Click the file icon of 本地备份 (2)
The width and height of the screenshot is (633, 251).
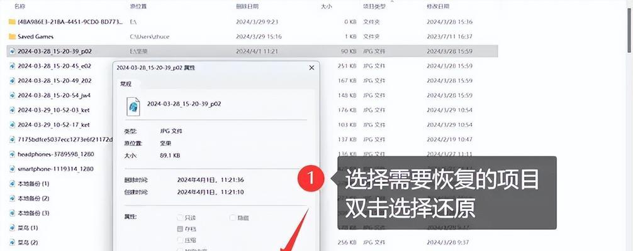click(x=13, y=198)
